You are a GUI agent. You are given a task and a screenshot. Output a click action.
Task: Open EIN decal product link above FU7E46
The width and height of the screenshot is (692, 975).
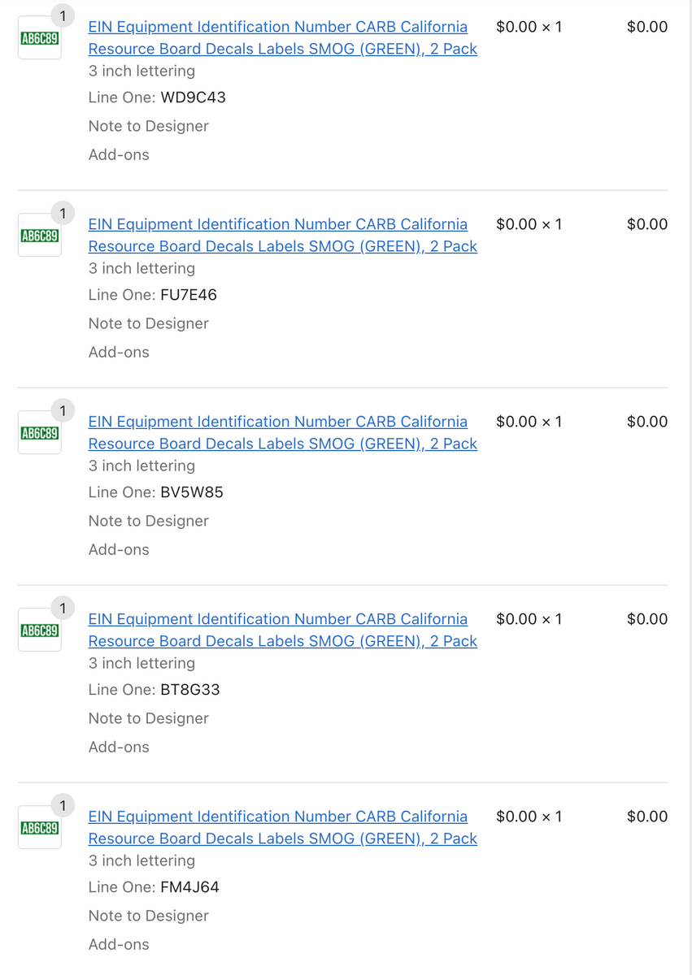tap(283, 235)
